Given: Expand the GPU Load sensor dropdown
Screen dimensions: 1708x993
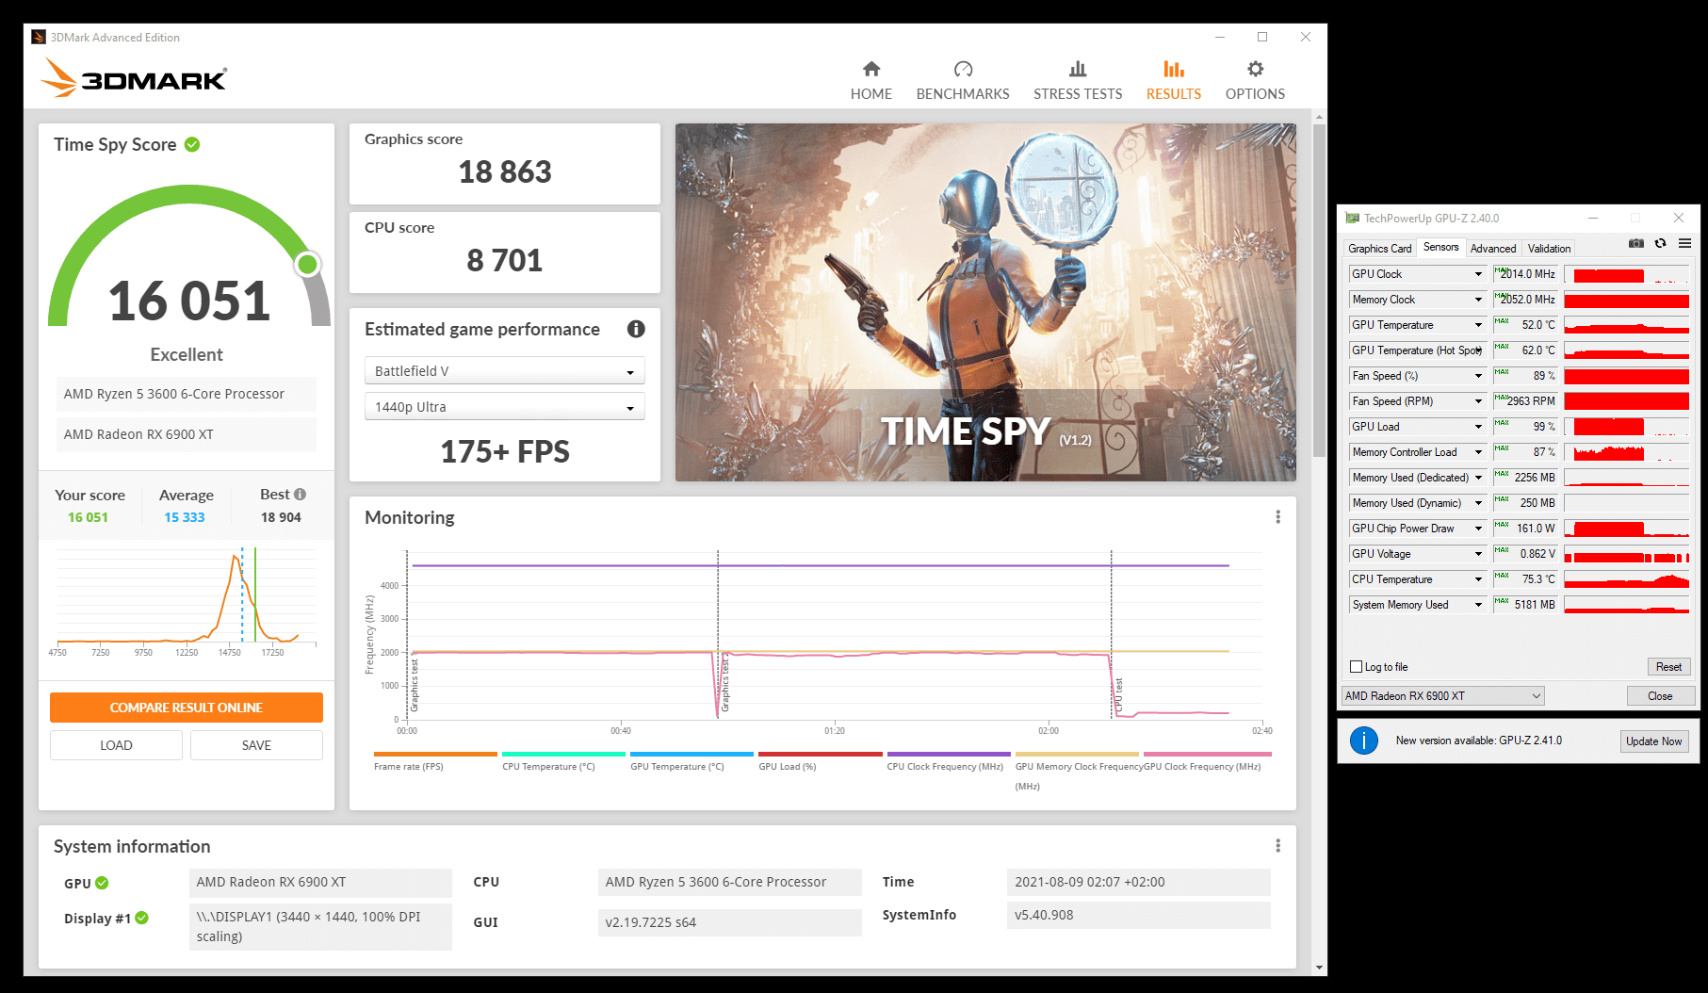Looking at the screenshot, I should click(1478, 427).
